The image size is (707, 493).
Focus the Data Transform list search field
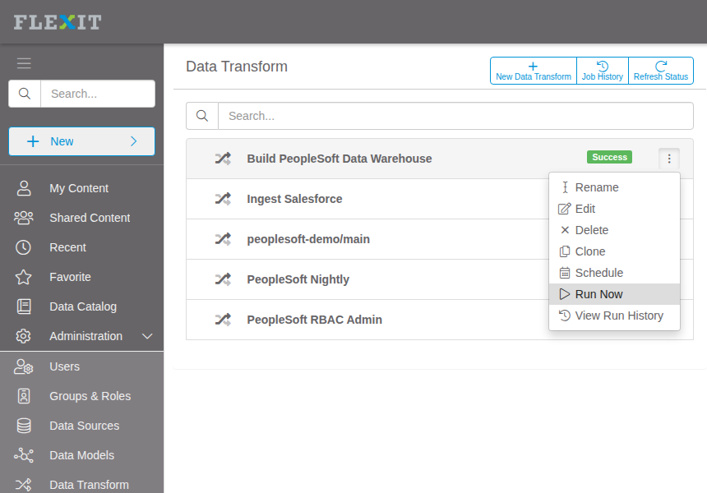tap(455, 116)
